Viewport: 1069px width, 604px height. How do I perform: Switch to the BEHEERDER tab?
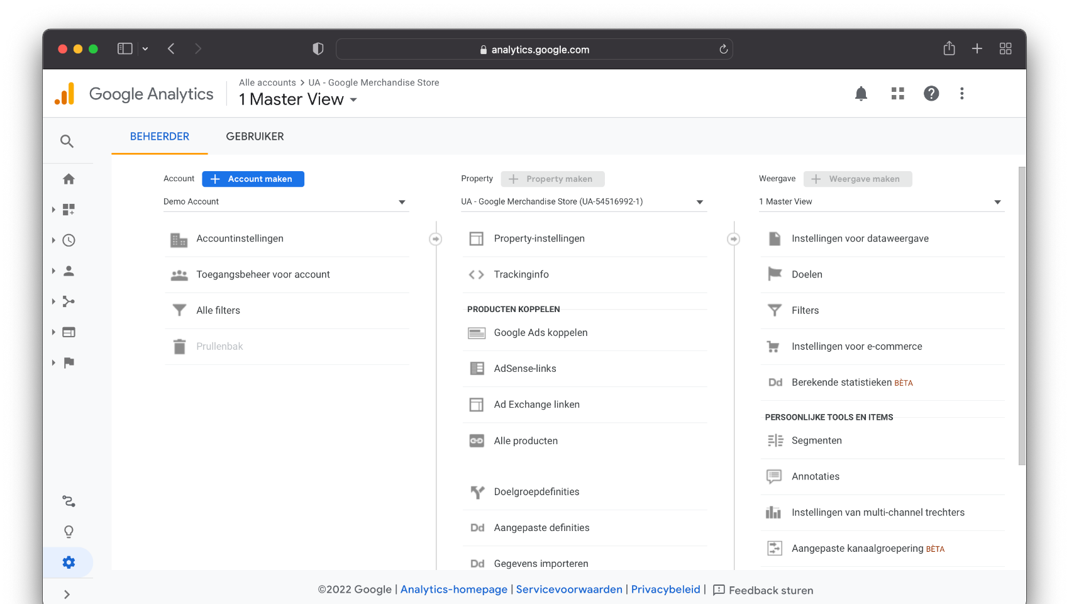pos(160,137)
